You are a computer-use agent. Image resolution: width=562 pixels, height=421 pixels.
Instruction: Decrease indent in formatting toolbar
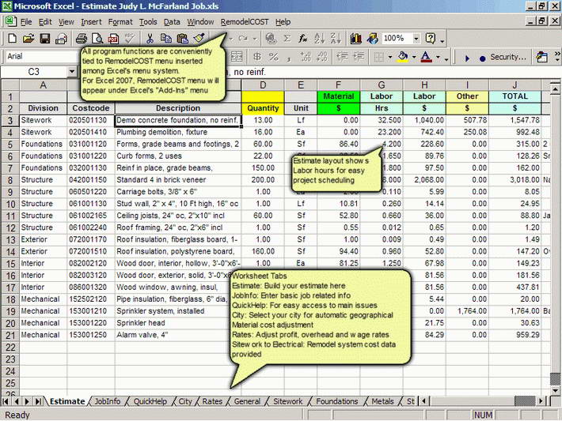point(342,57)
